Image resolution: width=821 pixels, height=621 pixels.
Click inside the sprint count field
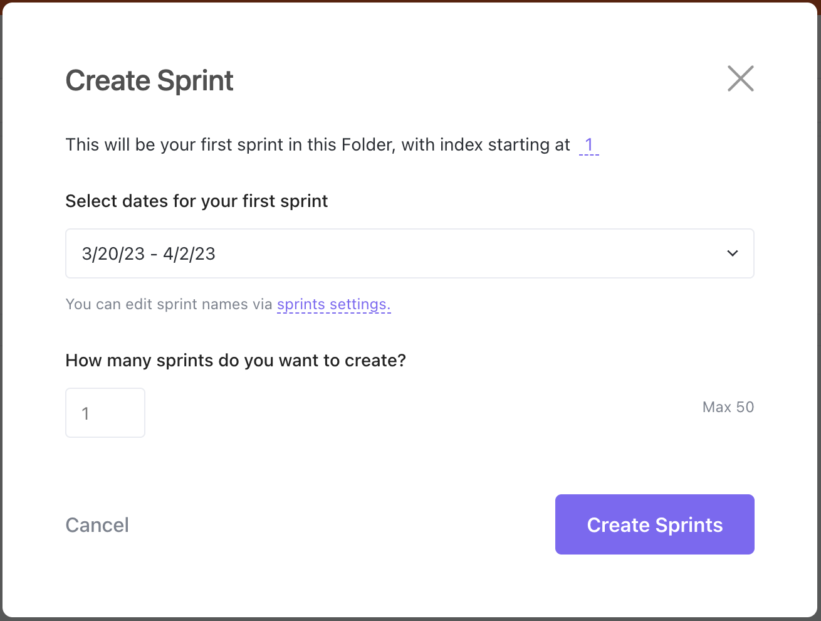point(105,412)
